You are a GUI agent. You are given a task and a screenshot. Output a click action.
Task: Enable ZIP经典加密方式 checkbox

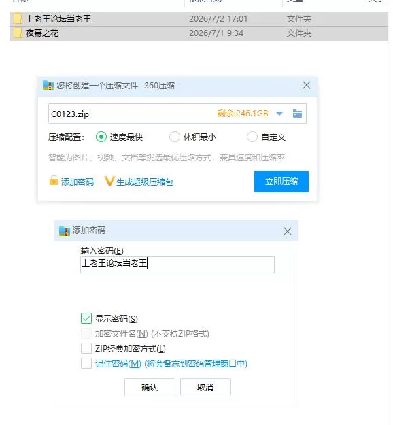[86, 348]
